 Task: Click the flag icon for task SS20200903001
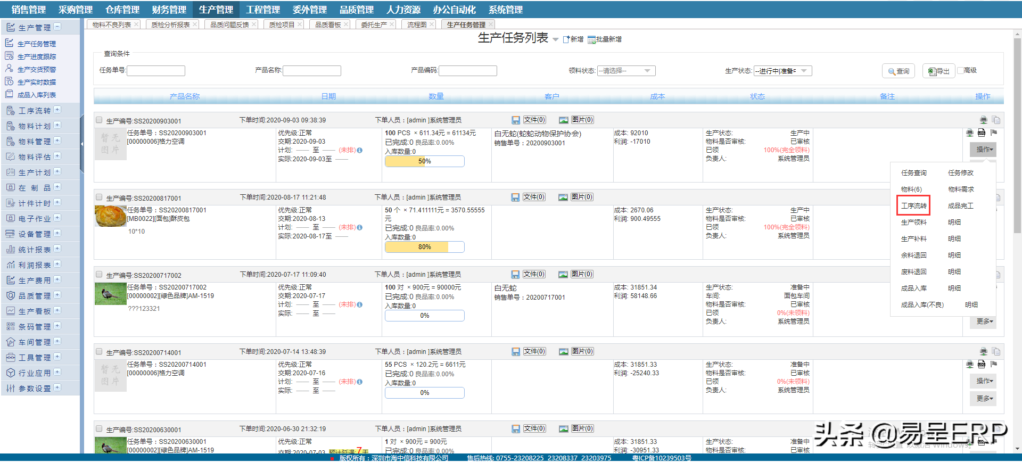[x=993, y=133]
